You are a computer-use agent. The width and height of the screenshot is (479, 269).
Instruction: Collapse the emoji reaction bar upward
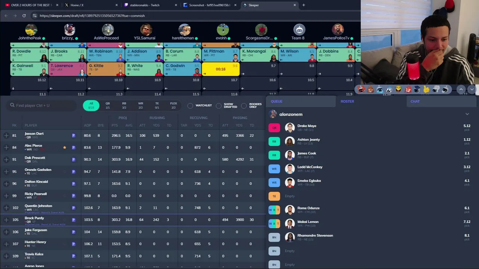[x=461, y=90]
